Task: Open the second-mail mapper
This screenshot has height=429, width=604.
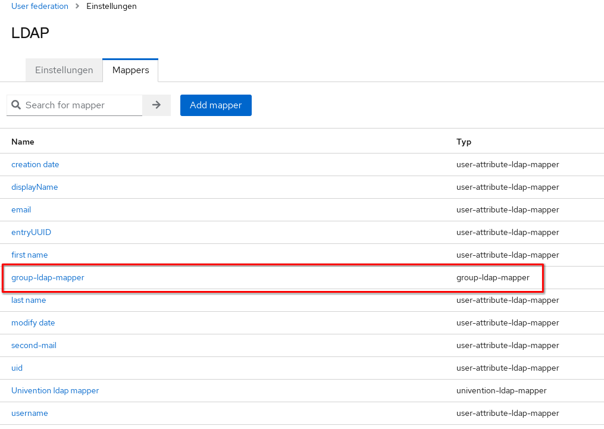Action: point(34,345)
